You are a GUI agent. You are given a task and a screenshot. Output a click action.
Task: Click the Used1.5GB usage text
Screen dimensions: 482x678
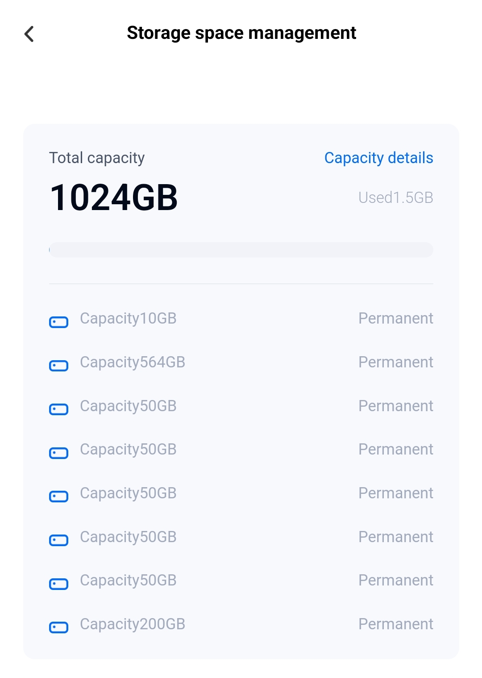click(395, 198)
